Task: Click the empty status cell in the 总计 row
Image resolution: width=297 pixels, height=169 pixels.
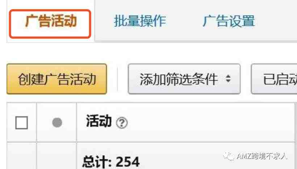Action: [57, 156]
